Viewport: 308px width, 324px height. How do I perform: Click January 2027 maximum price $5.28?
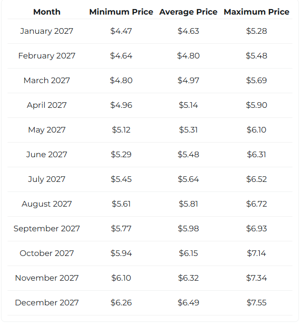pyautogui.click(x=256, y=31)
